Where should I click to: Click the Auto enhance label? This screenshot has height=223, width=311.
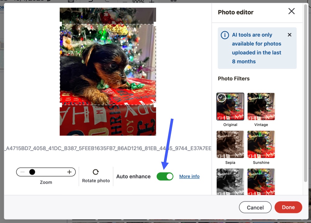tap(133, 176)
